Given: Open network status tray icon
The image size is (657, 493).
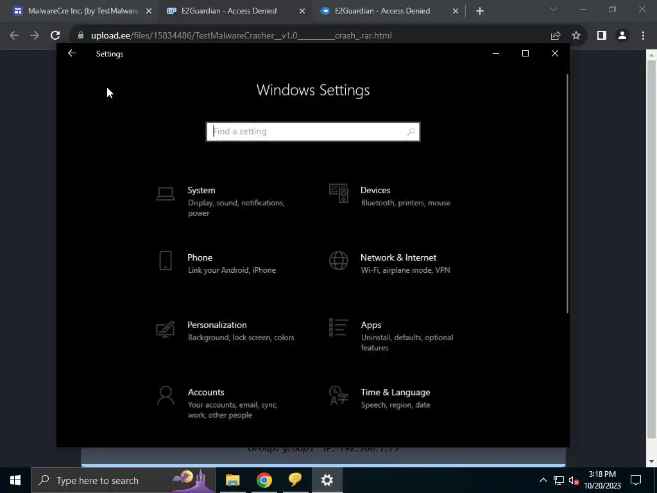Looking at the screenshot, I should point(559,480).
